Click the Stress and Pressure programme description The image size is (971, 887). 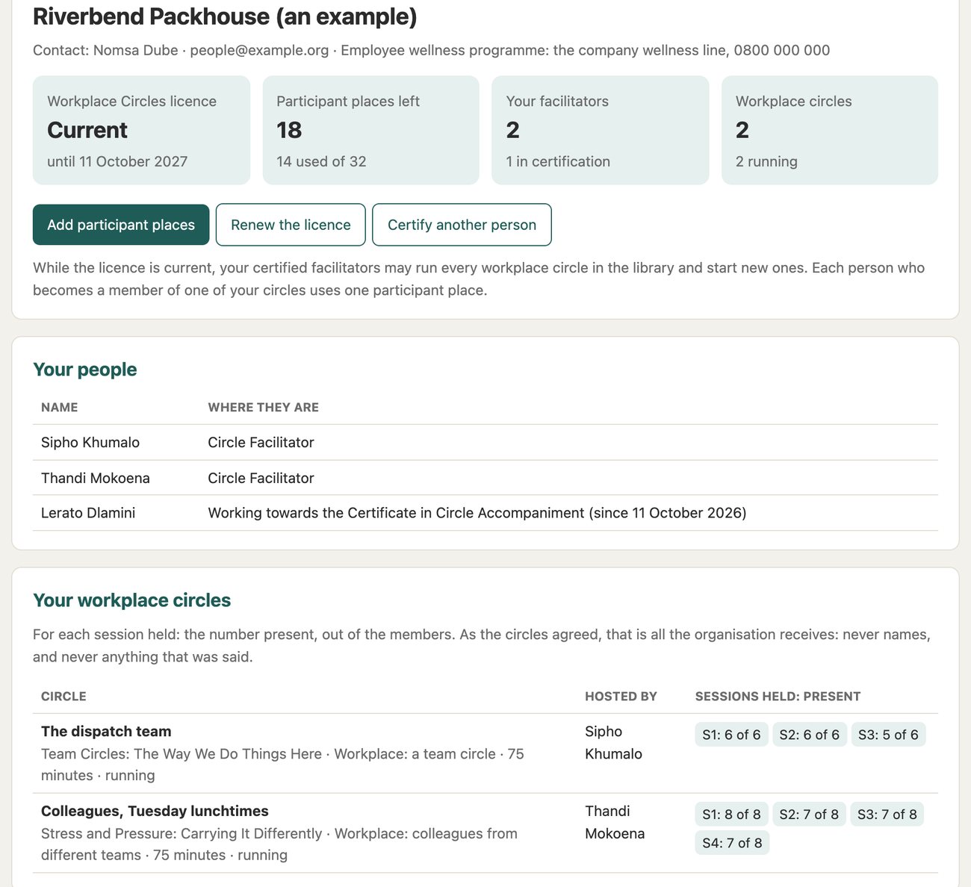(279, 844)
